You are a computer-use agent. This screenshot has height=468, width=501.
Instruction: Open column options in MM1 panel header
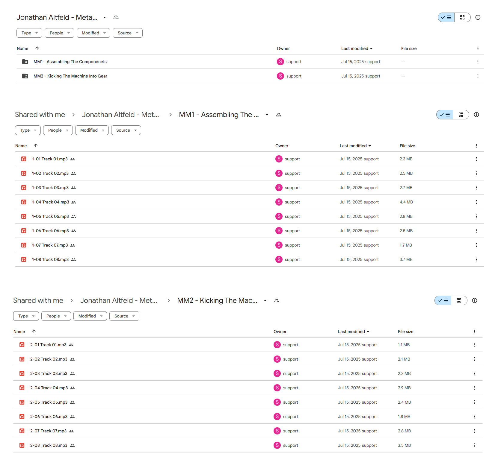pyautogui.click(x=476, y=146)
